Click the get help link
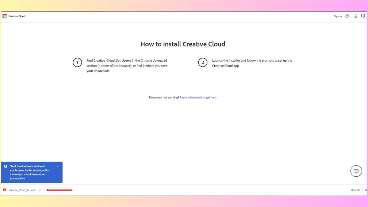This screenshot has width=368, height=207. click(x=211, y=97)
